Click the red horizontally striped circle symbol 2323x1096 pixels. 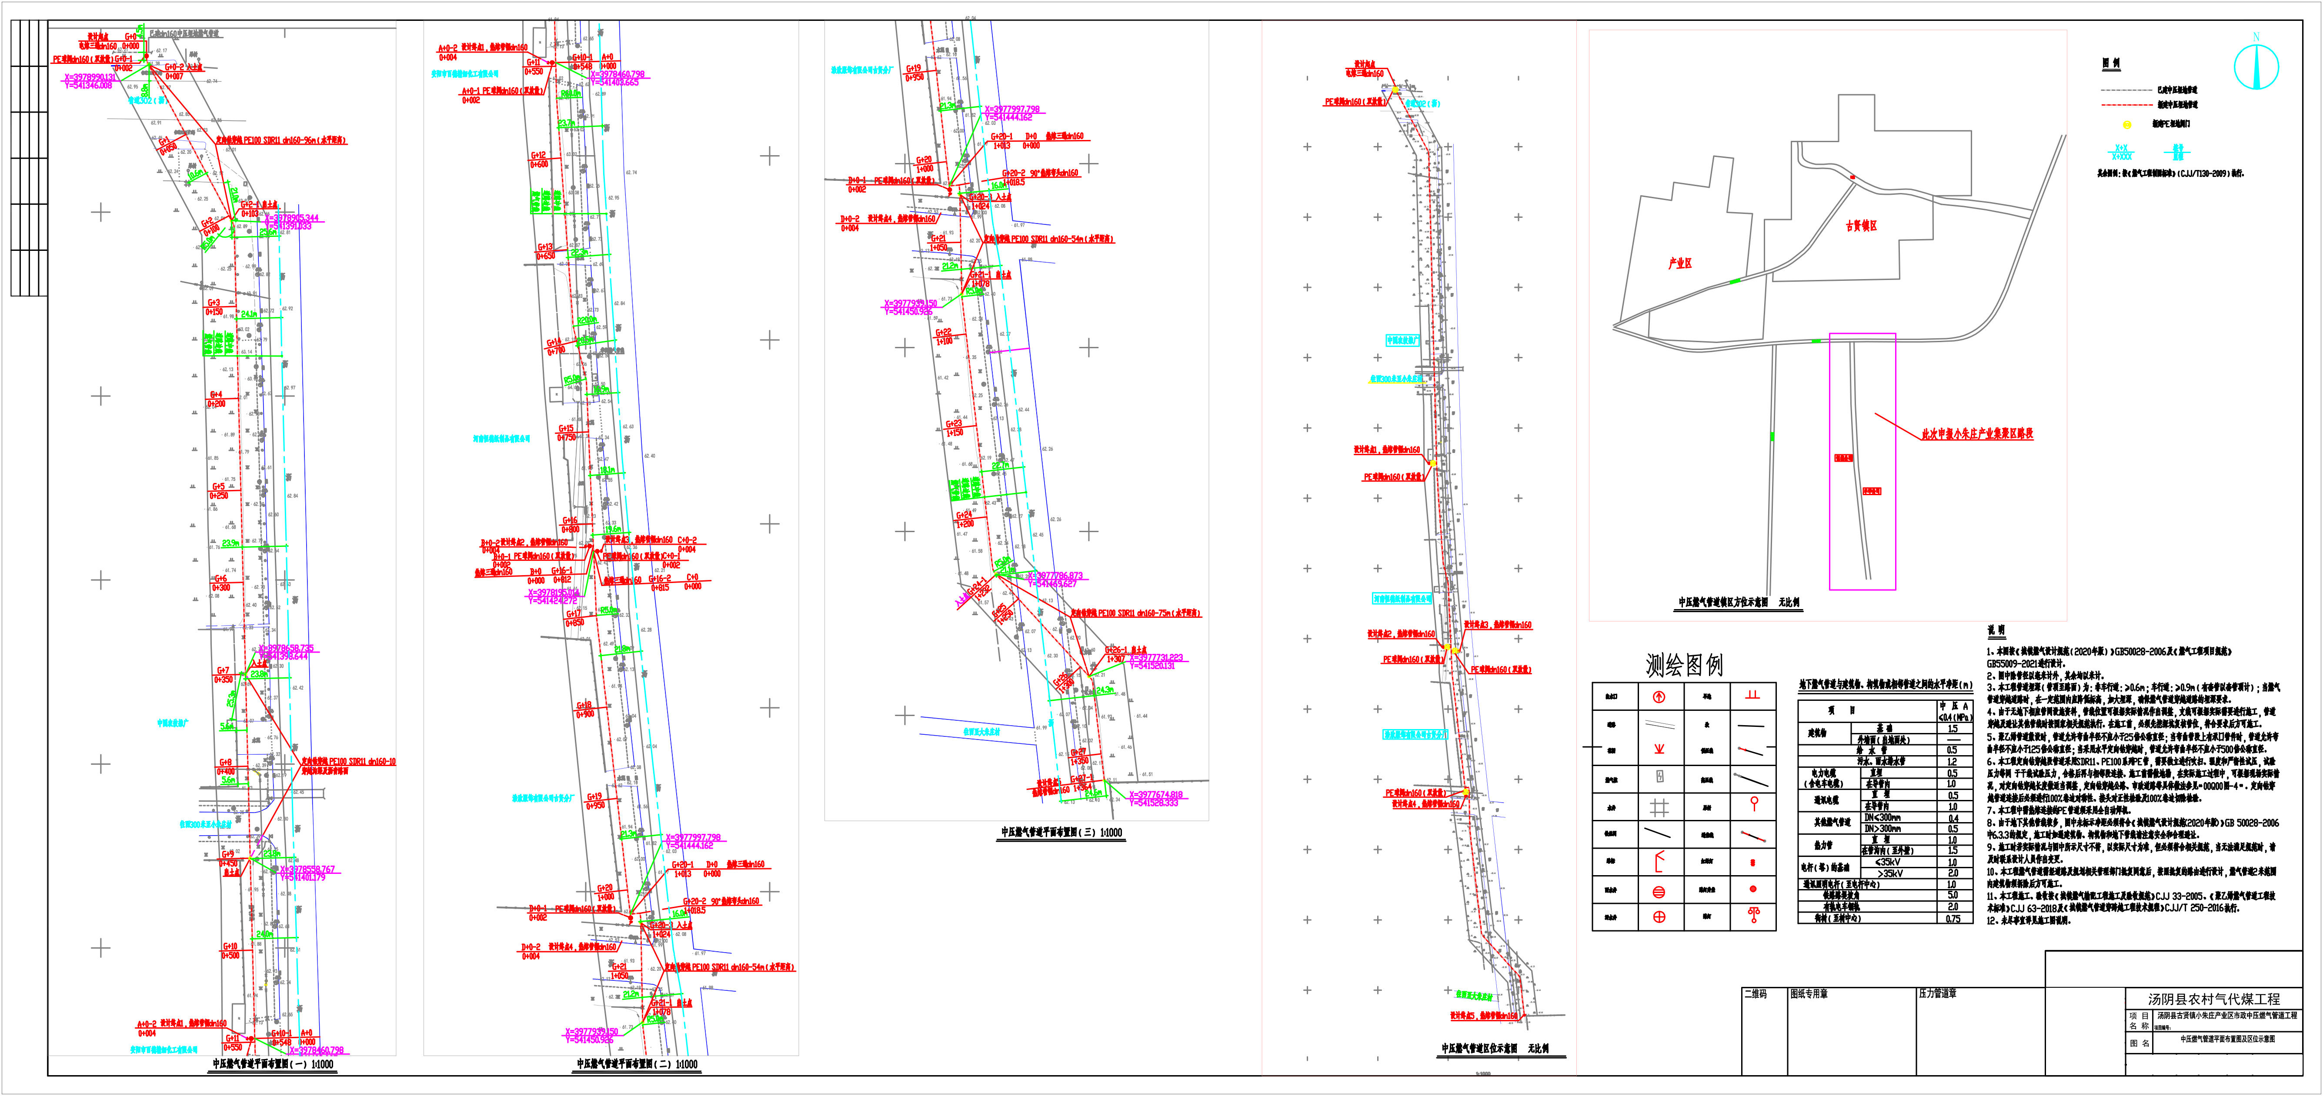click(1659, 892)
